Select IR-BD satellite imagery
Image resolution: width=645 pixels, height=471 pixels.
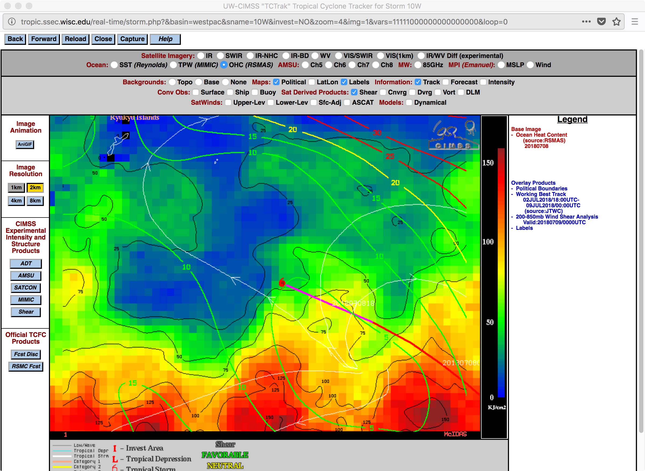click(x=286, y=56)
